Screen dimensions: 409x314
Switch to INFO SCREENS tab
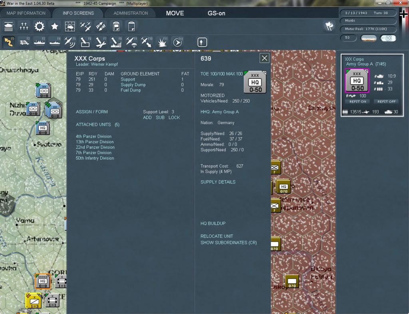click(x=78, y=13)
